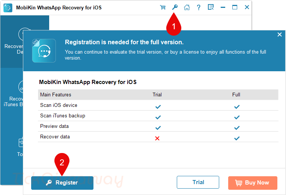Click the key register icon in title bar
This screenshot has height=195, width=286.
175,7
